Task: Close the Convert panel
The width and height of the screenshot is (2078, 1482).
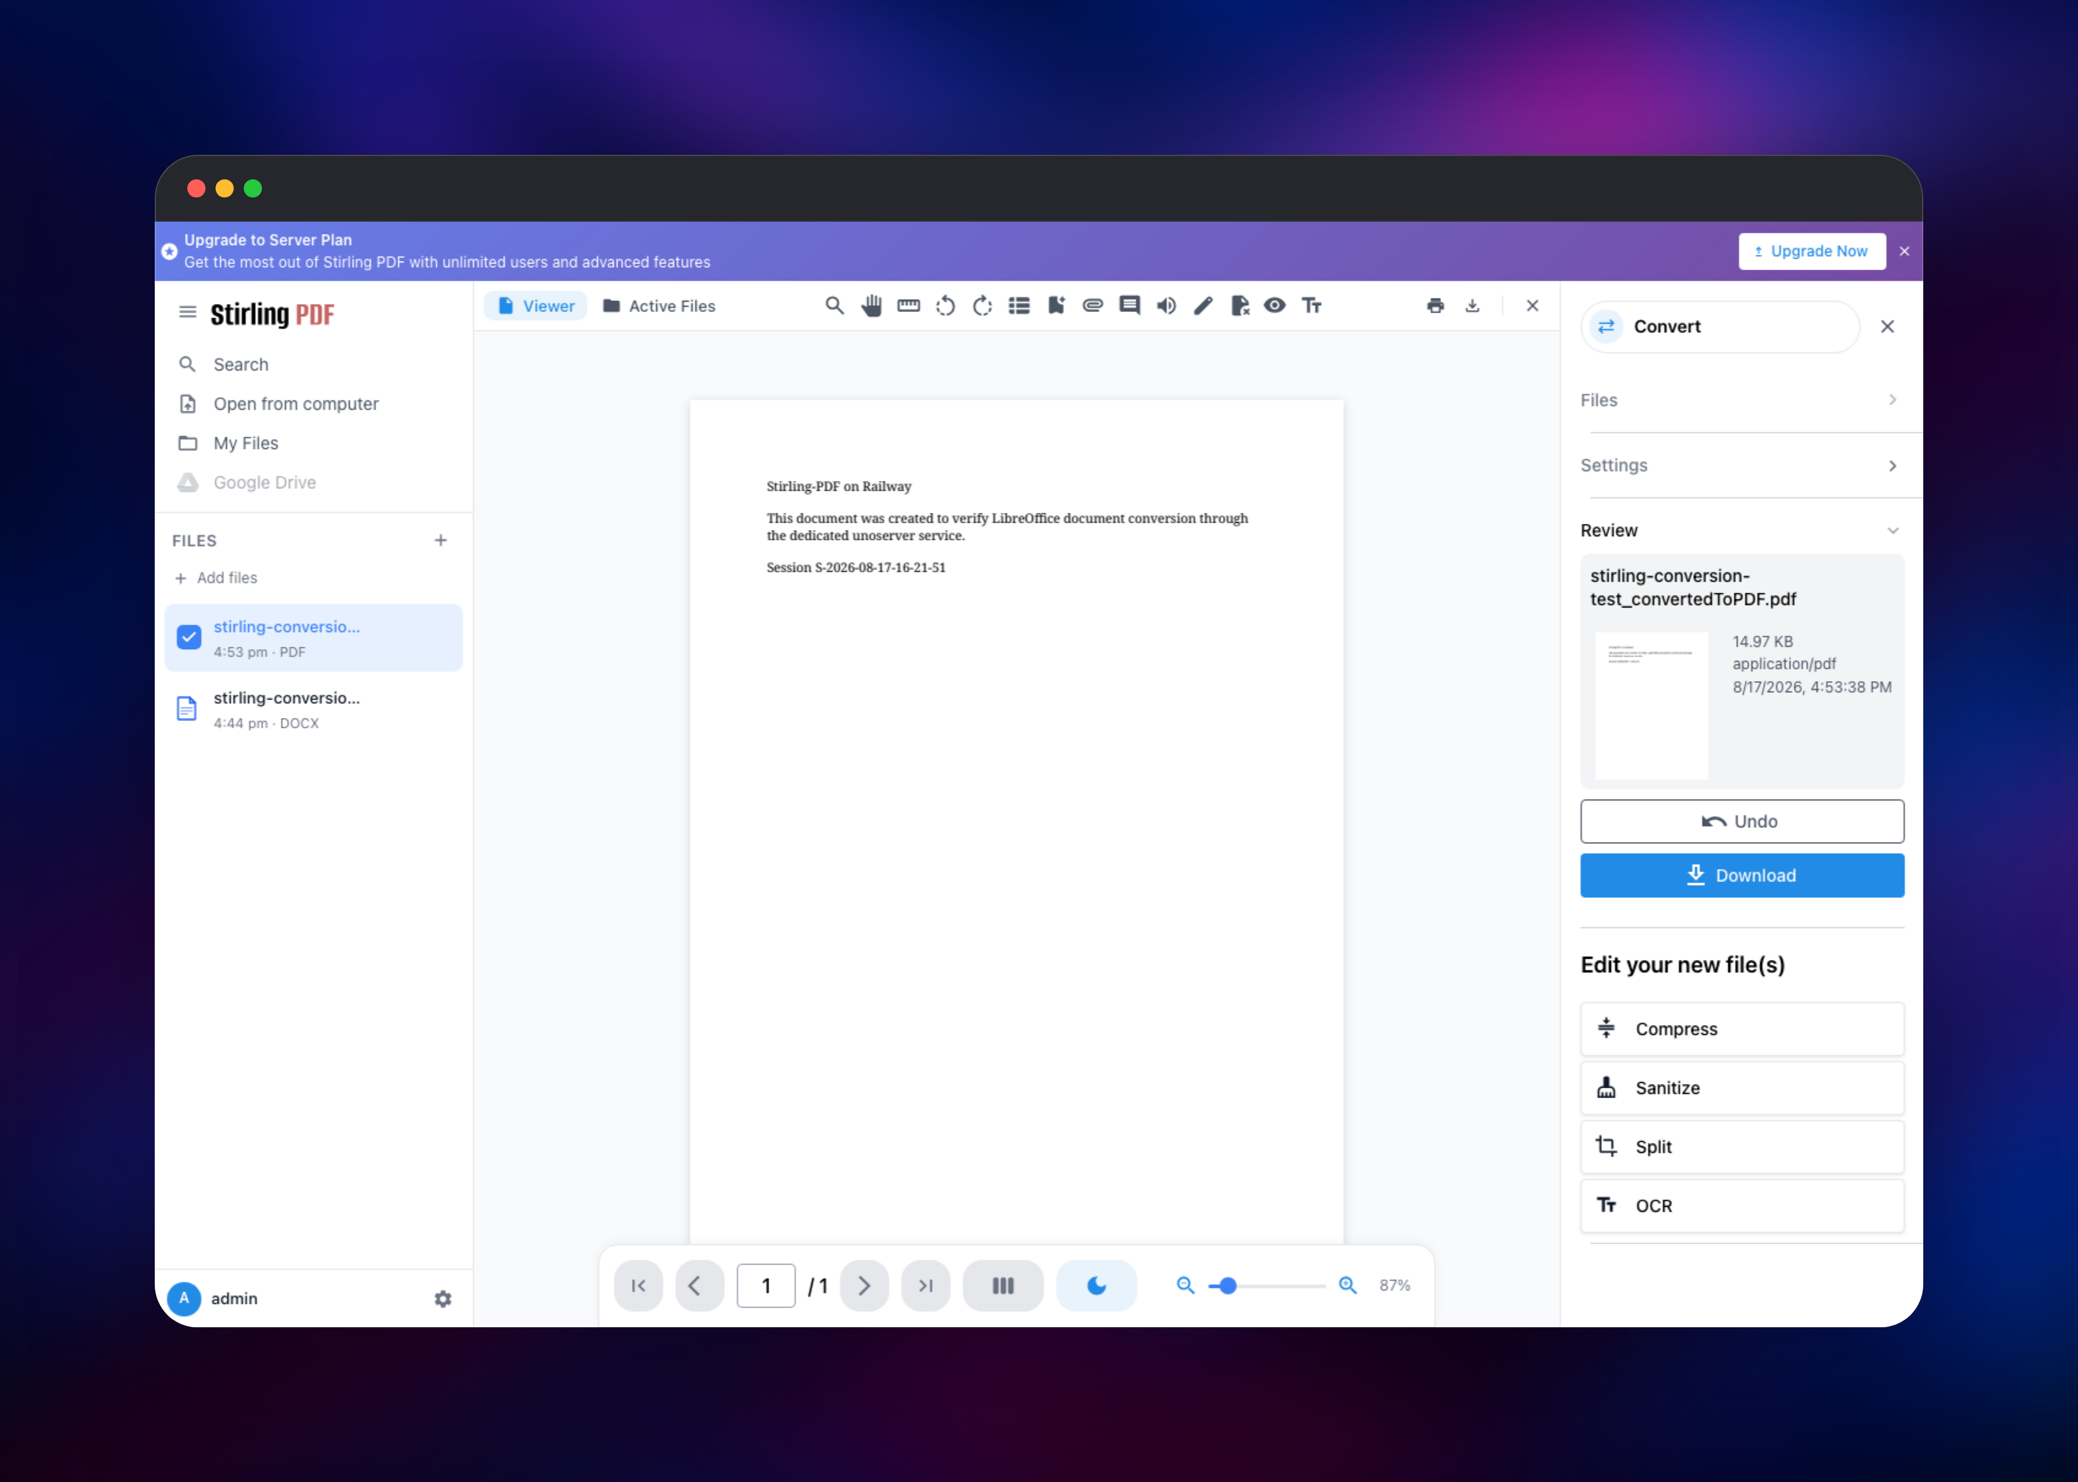Action: 1888,327
